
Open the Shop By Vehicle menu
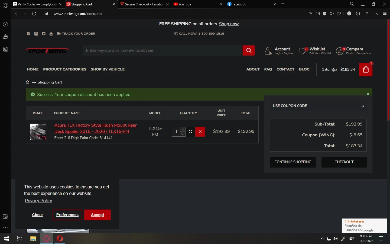click(108, 69)
